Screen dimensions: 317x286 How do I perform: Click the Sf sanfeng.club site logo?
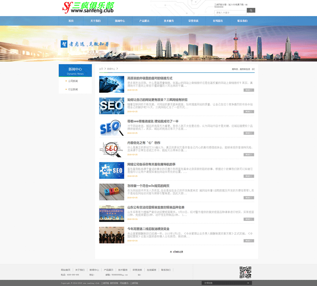(88, 8)
